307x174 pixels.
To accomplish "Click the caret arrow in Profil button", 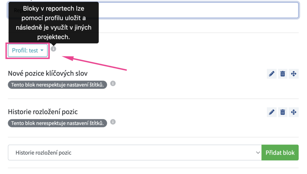I will [x=42, y=50].
